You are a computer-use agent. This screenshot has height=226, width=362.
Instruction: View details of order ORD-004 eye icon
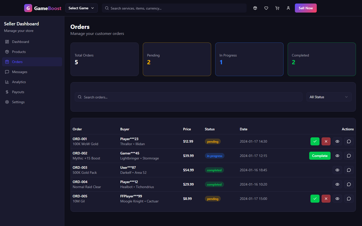click(337, 184)
